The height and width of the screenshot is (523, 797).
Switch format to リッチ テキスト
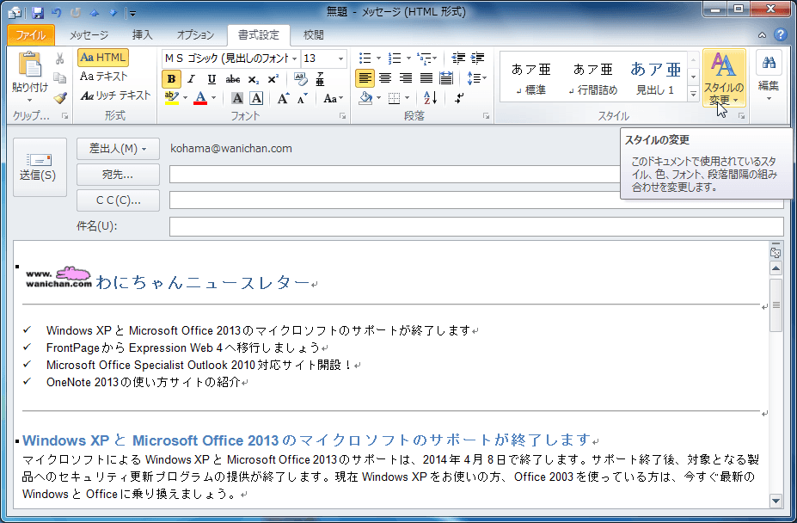pyautogui.click(x=115, y=95)
